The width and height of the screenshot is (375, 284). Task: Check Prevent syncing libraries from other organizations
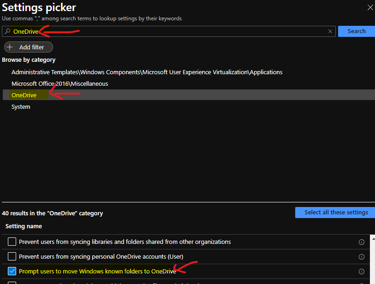[12, 242]
